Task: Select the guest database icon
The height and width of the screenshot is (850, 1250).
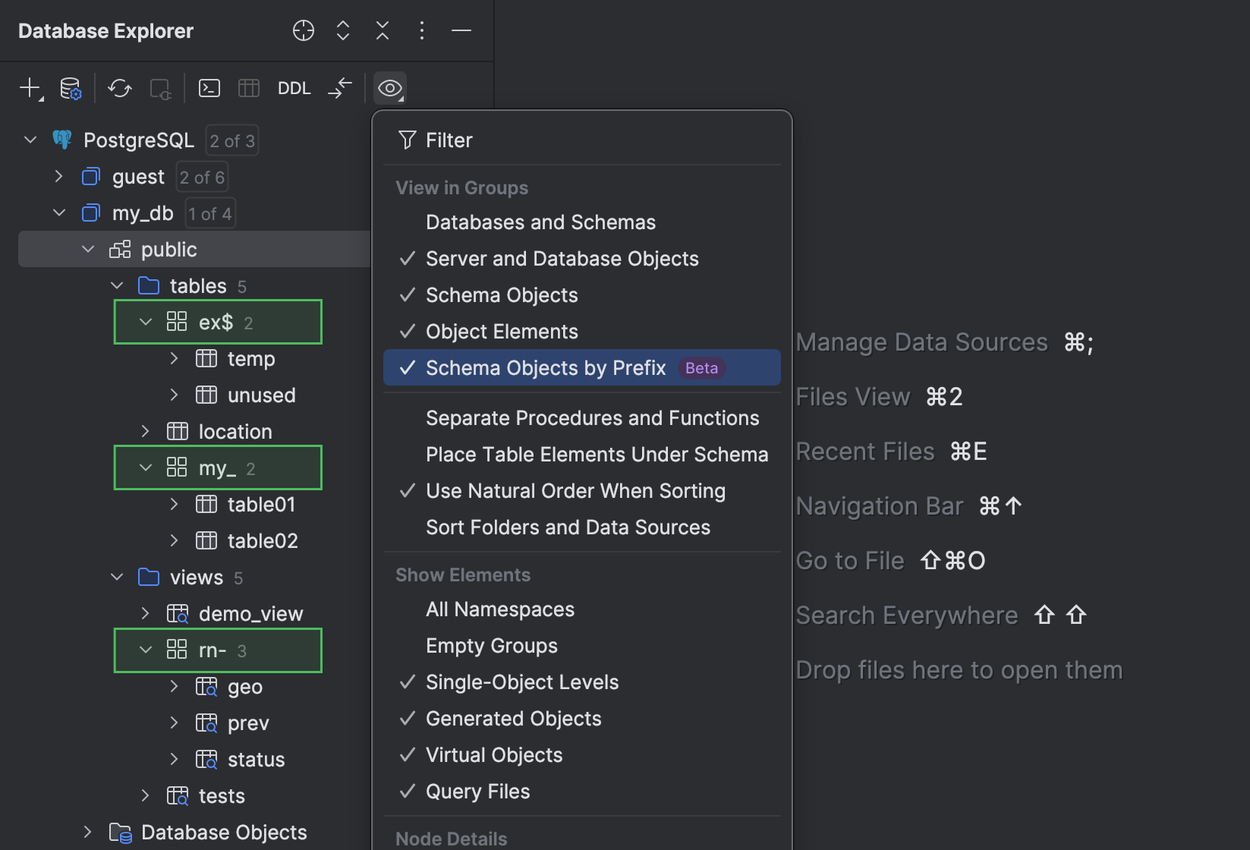Action: coord(91,176)
